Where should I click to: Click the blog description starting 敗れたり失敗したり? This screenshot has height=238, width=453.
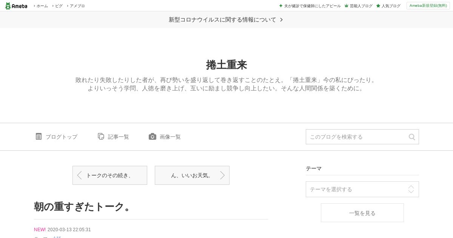coord(226,84)
